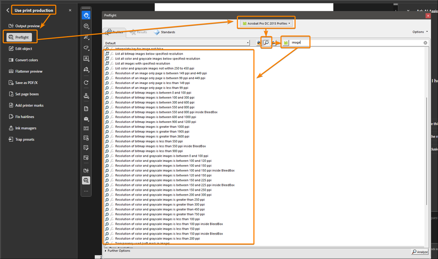Close the Preflight dialog
Viewport: 438px width, 259px height.
[428, 16]
